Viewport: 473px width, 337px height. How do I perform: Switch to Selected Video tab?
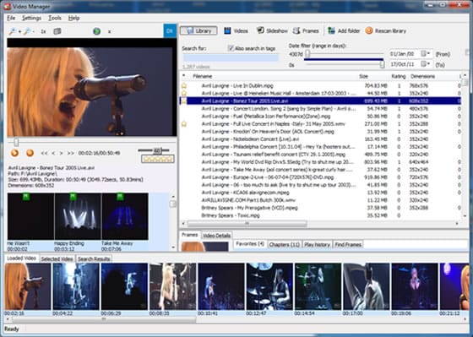pyautogui.click(x=57, y=258)
